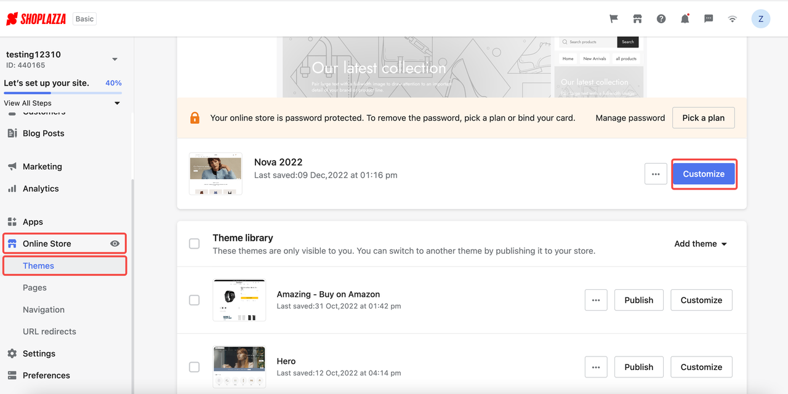Click the Manage password link
Viewport: 788px width, 394px height.
630,118
